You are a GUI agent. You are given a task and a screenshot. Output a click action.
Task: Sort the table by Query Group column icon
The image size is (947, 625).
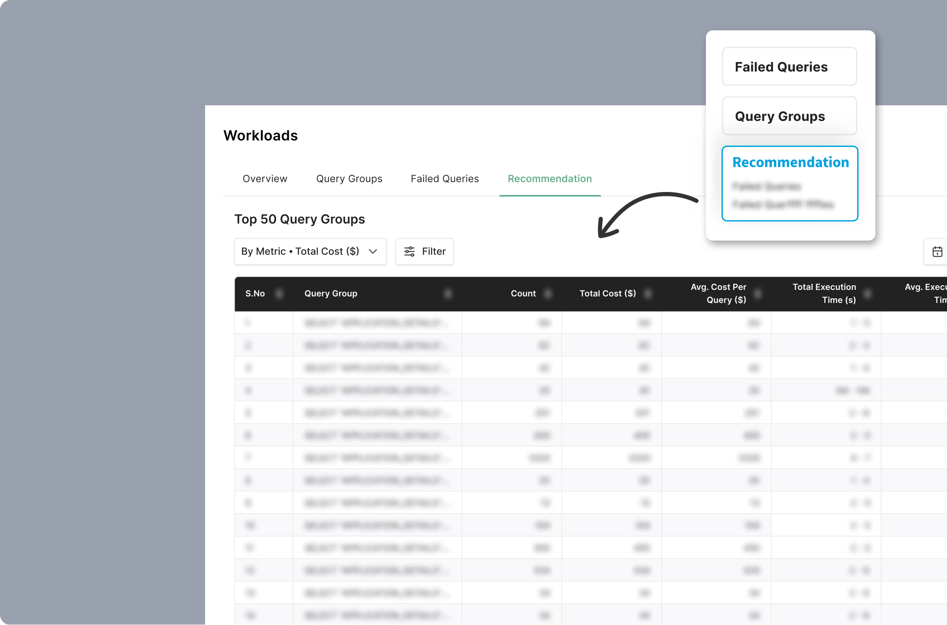(x=448, y=293)
